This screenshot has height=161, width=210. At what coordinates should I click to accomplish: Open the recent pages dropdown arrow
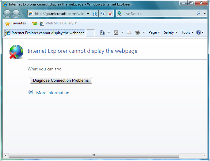point(23,14)
